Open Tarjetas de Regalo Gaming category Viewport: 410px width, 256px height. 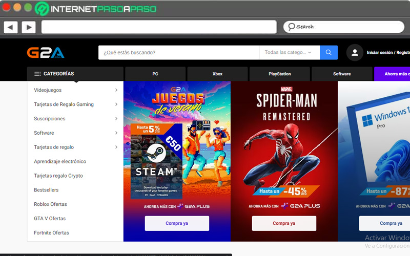click(64, 104)
